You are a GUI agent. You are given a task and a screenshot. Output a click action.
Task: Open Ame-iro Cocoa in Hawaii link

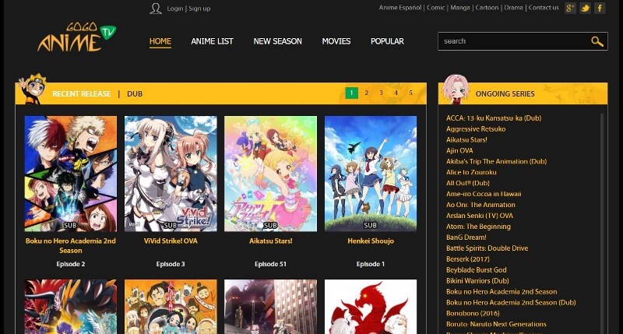tap(484, 194)
